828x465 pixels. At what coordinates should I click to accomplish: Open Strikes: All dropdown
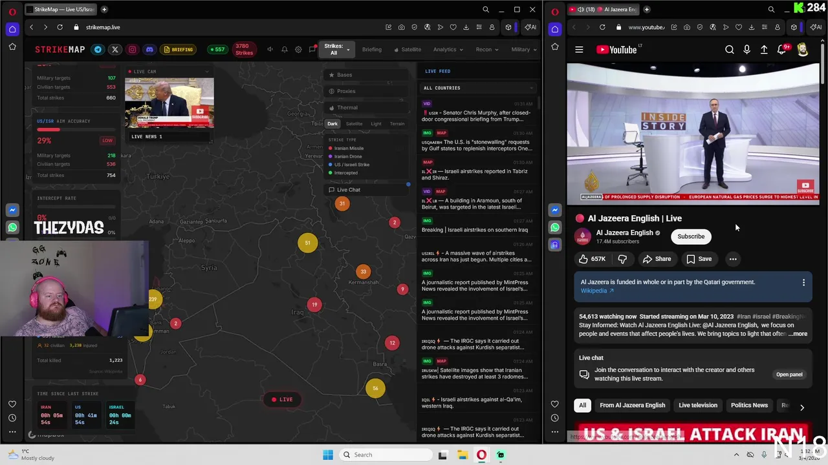coord(336,50)
